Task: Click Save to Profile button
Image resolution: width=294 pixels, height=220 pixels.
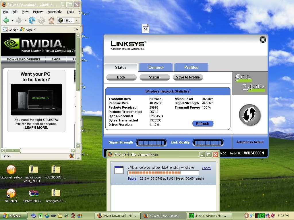Action: tap(188, 77)
